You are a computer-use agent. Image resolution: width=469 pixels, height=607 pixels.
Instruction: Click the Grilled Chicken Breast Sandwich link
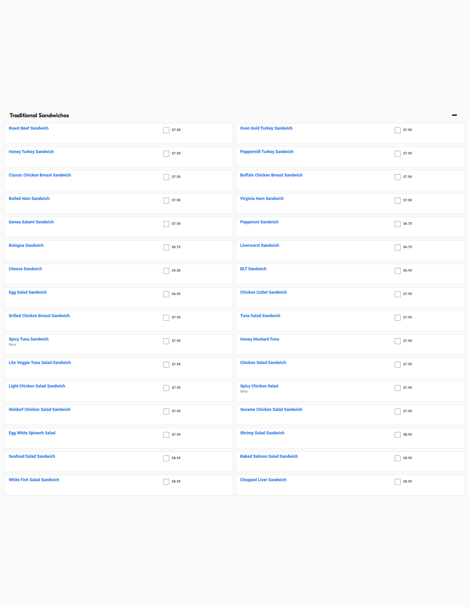[39, 316]
